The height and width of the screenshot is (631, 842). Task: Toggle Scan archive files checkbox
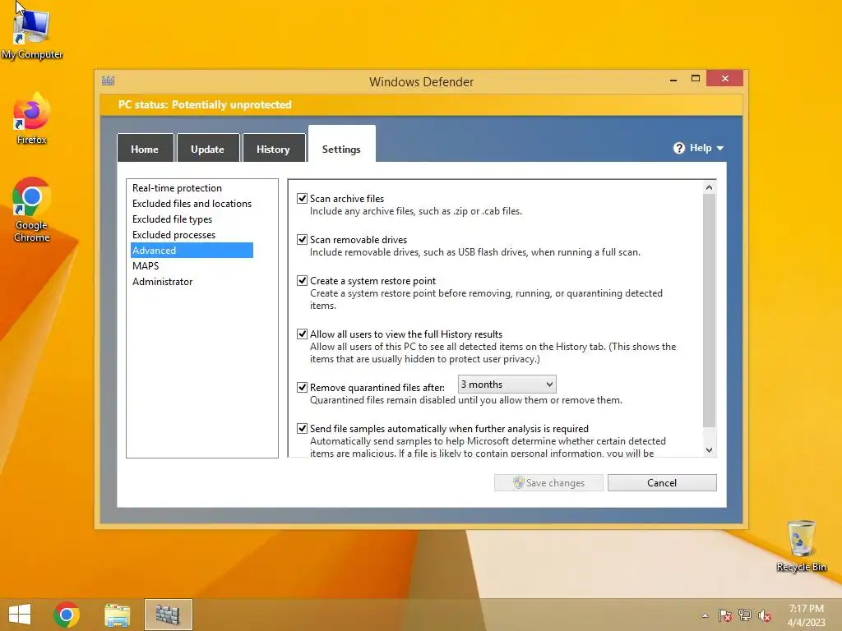(303, 199)
